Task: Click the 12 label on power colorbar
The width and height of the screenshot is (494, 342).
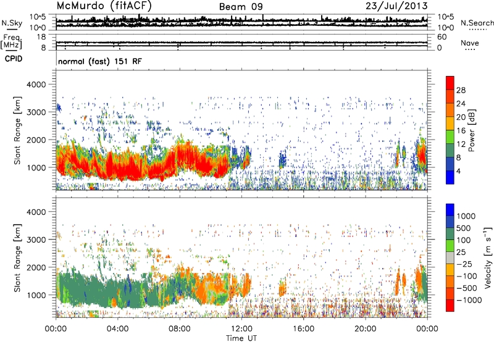Action: [x=461, y=144]
